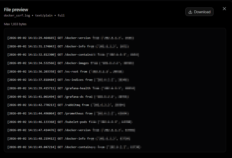This screenshot has width=232, height=158.
Task: Click the docker_ssrf.log file name
Action: point(17,15)
